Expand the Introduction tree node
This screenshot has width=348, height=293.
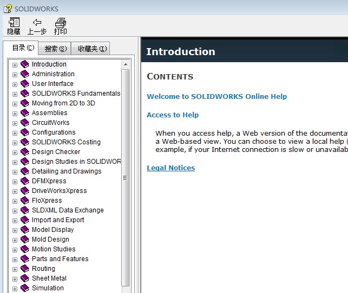pos(15,65)
